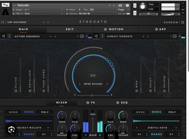Select the FX sub-tab
The width and height of the screenshot is (189, 139).
93,103
